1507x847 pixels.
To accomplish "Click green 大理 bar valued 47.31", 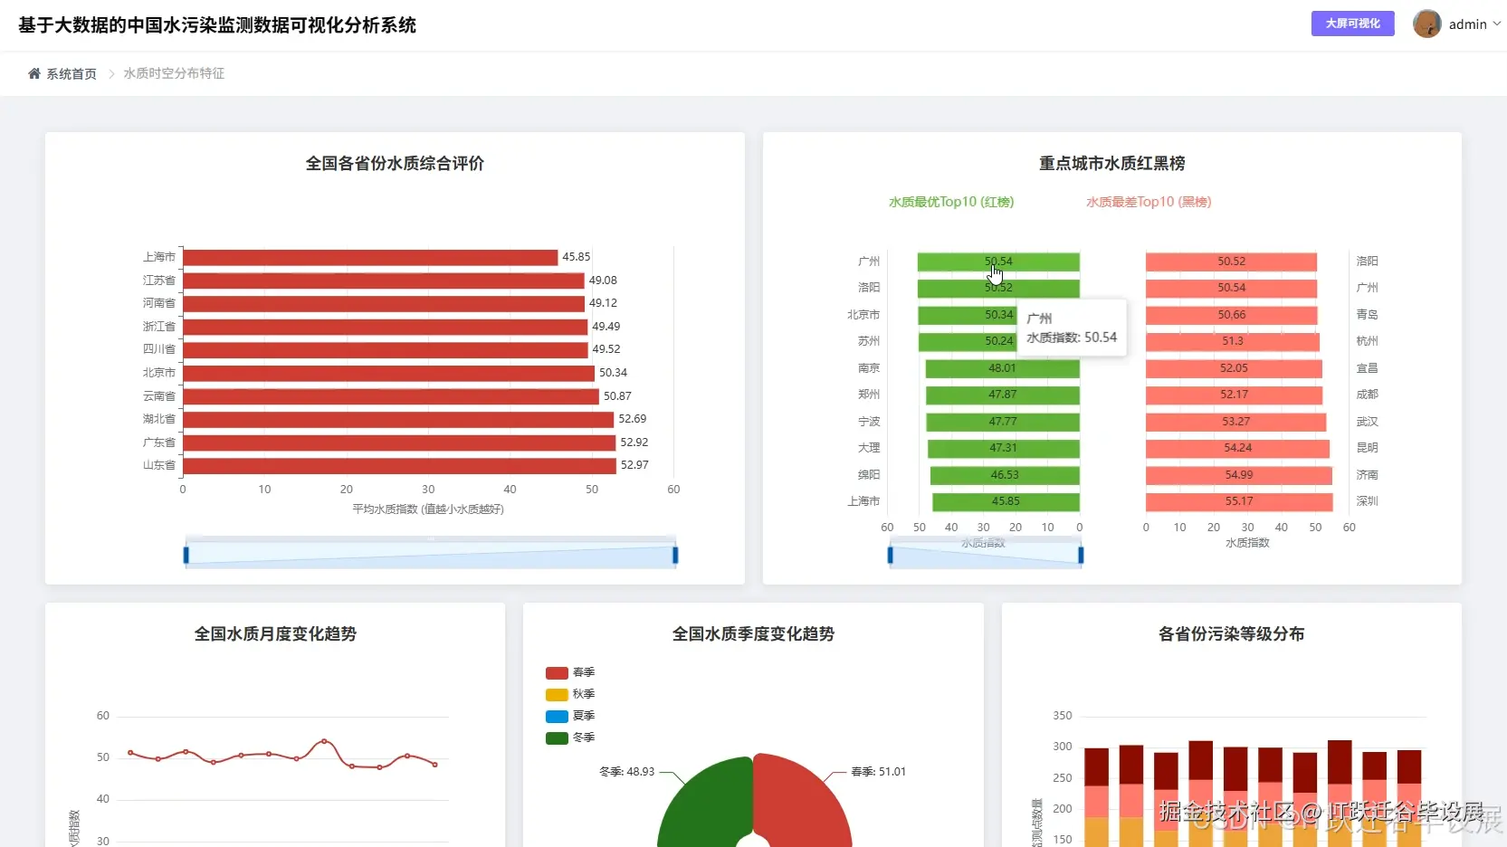I will coord(1003,448).
